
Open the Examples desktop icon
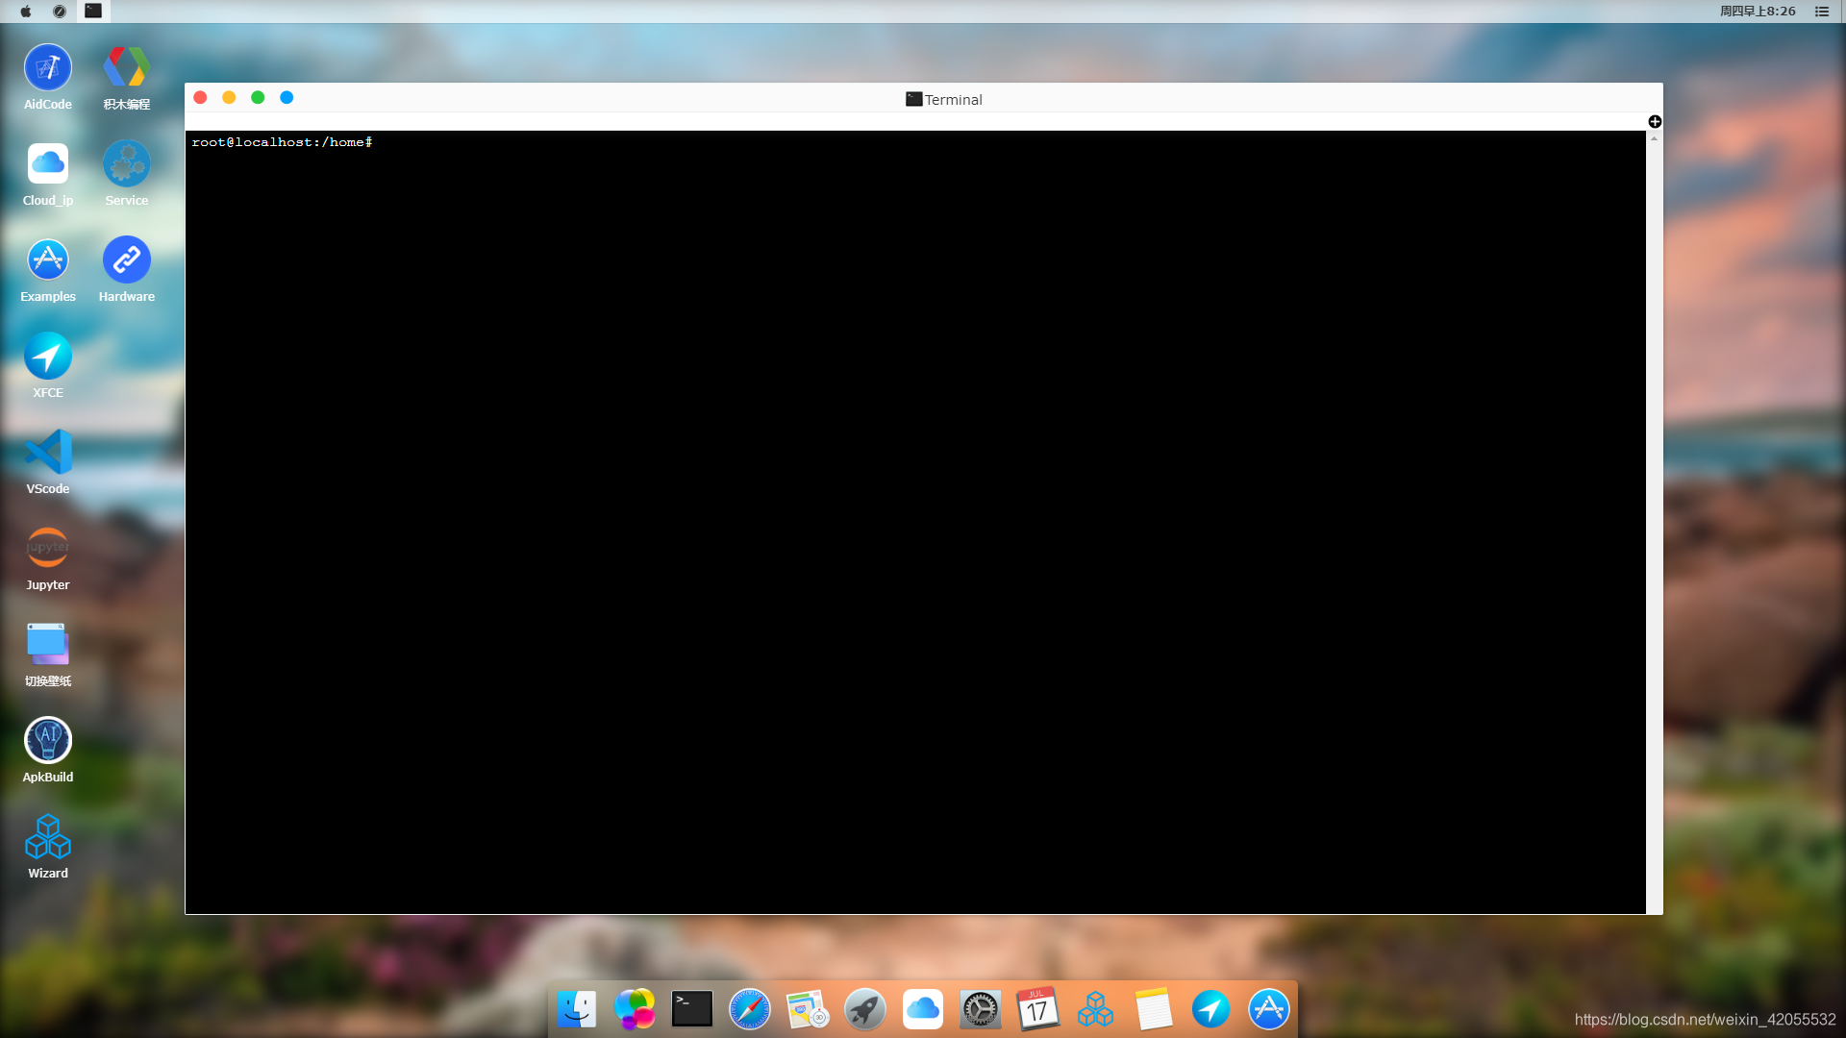click(47, 260)
